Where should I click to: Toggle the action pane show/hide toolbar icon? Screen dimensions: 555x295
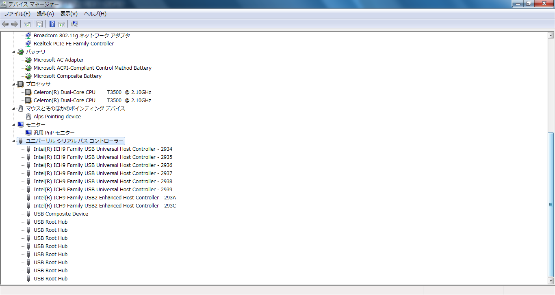point(62,24)
